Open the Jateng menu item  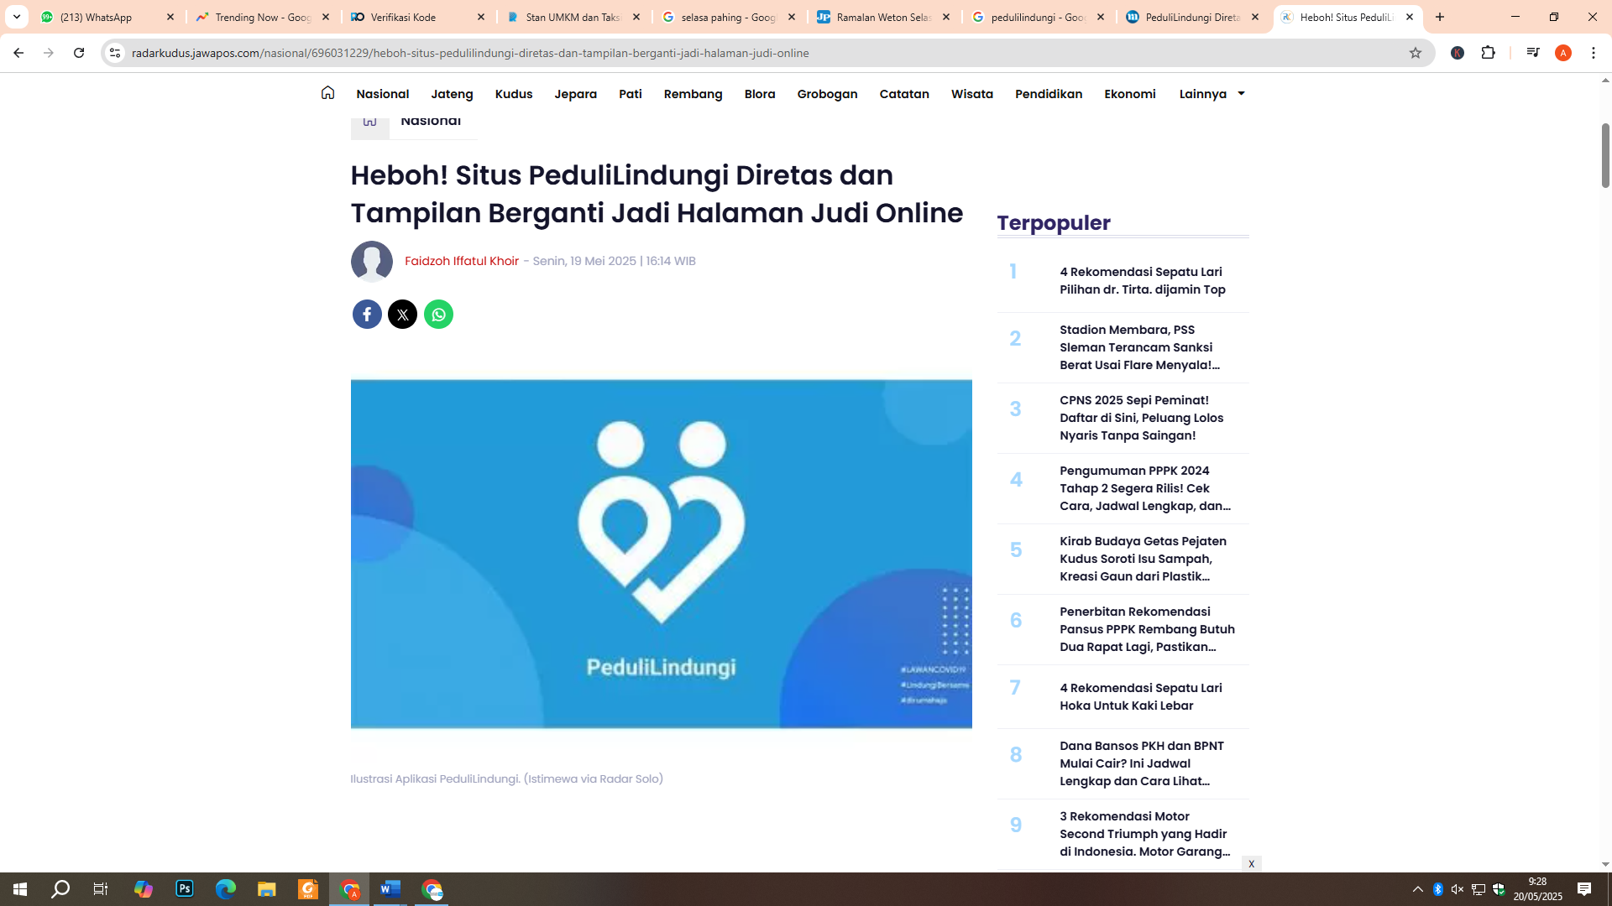tap(452, 94)
